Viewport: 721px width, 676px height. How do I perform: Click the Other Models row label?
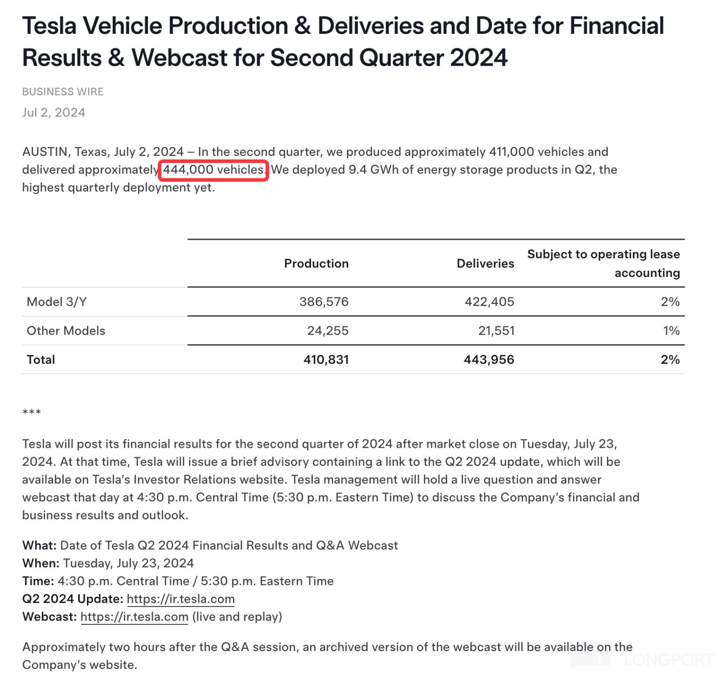tap(66, 331)
